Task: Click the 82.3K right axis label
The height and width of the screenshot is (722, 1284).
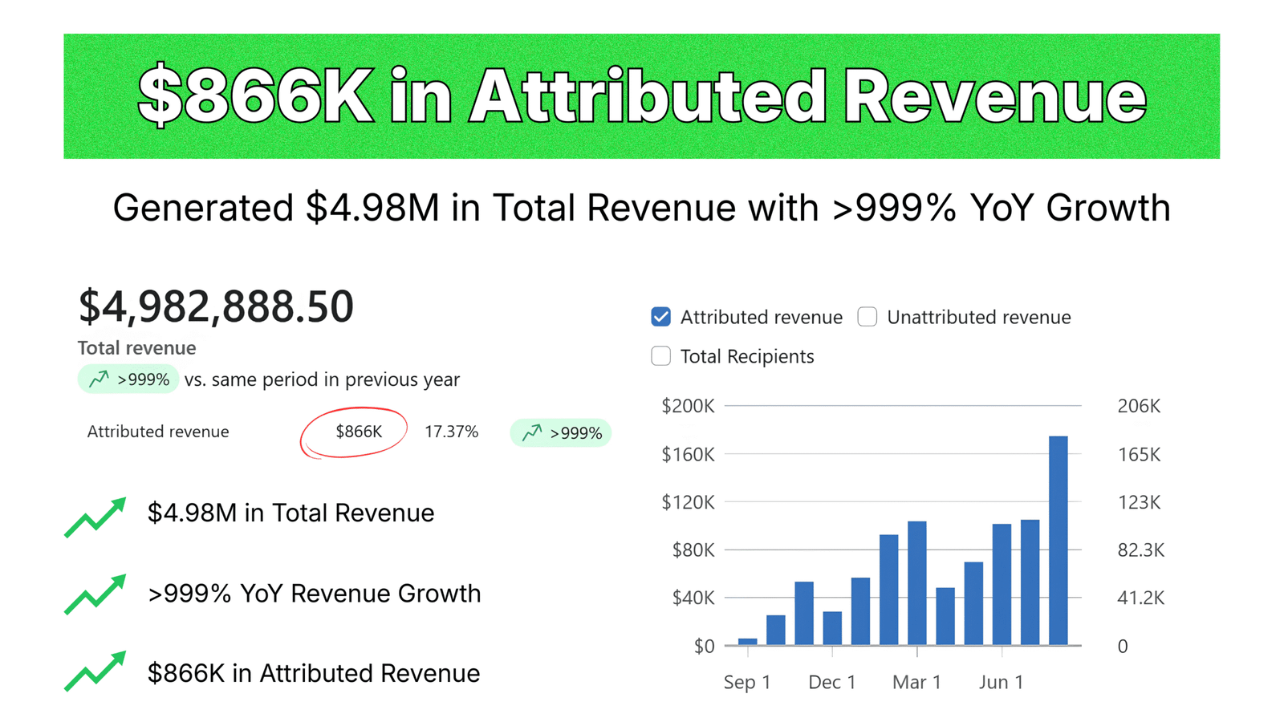Action: click(x=1141, y=550)
